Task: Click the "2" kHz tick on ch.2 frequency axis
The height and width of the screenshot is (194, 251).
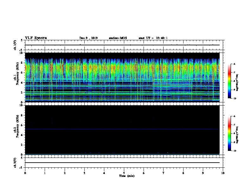Action: [x=22, y=145]
